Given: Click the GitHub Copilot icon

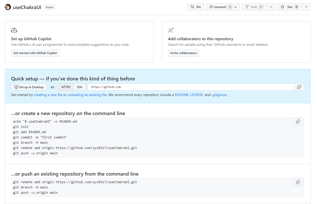Looking at the screenshot, I should point(14,30).
